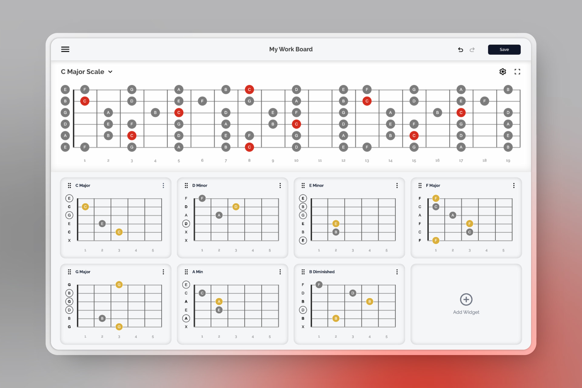The height and width of the screenshot is (388, 582).
Task: Click yellow G note on G Major top string
Action: (119, 285)
